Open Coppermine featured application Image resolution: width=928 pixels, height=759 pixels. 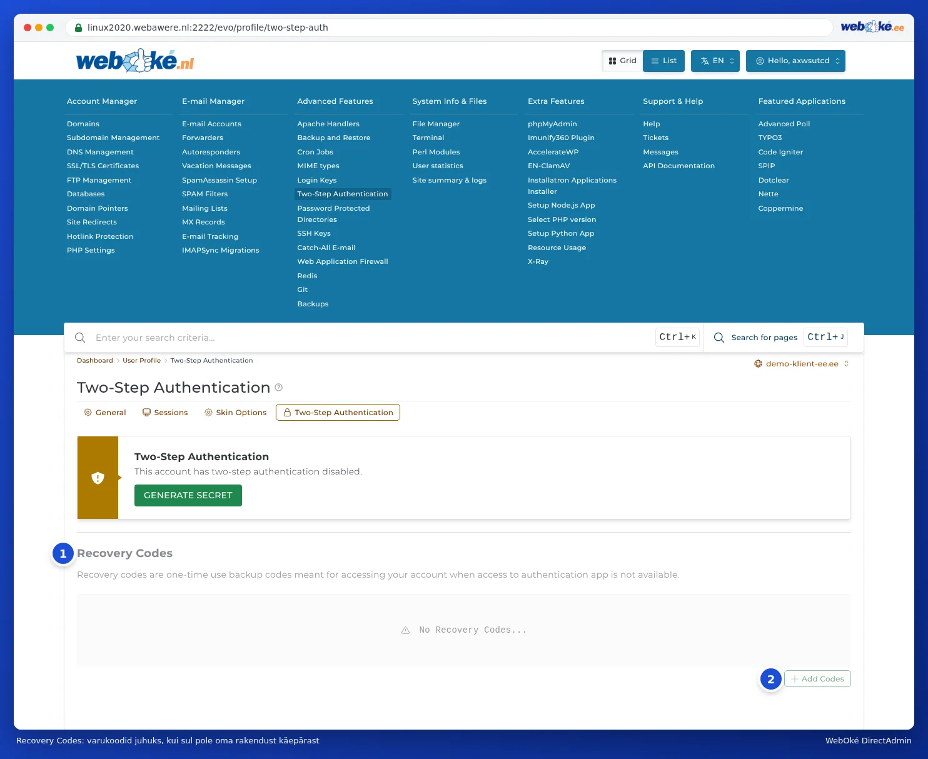(780, 208)
